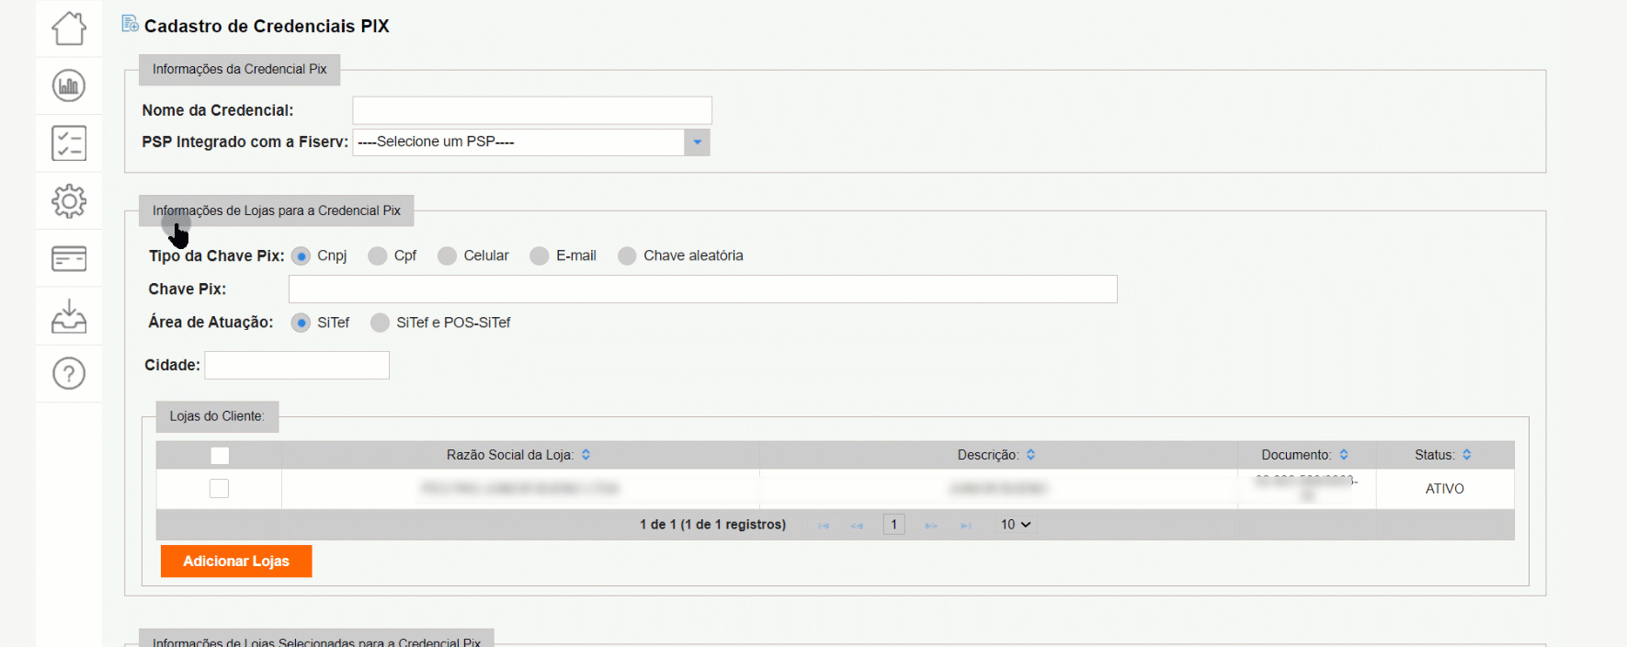Open the bar chart reports icon
This screenshot has height=647, width=1627.
click(x=69, y=85)
